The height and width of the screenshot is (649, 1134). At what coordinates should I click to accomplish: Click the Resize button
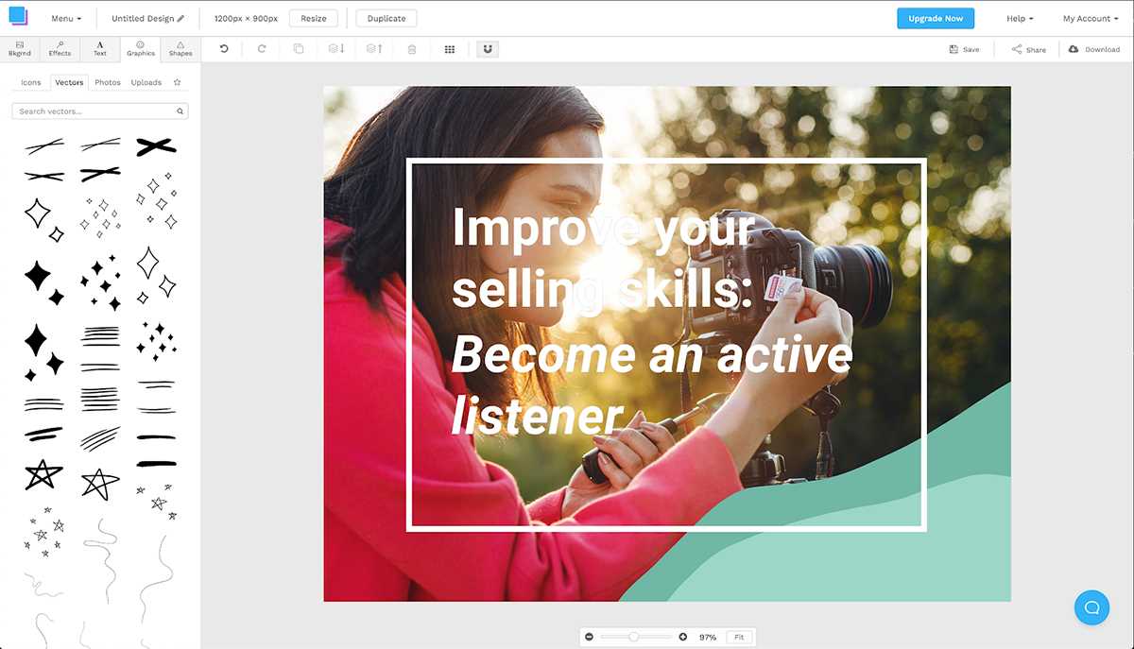pyautogui.click(x=314, y=19)
